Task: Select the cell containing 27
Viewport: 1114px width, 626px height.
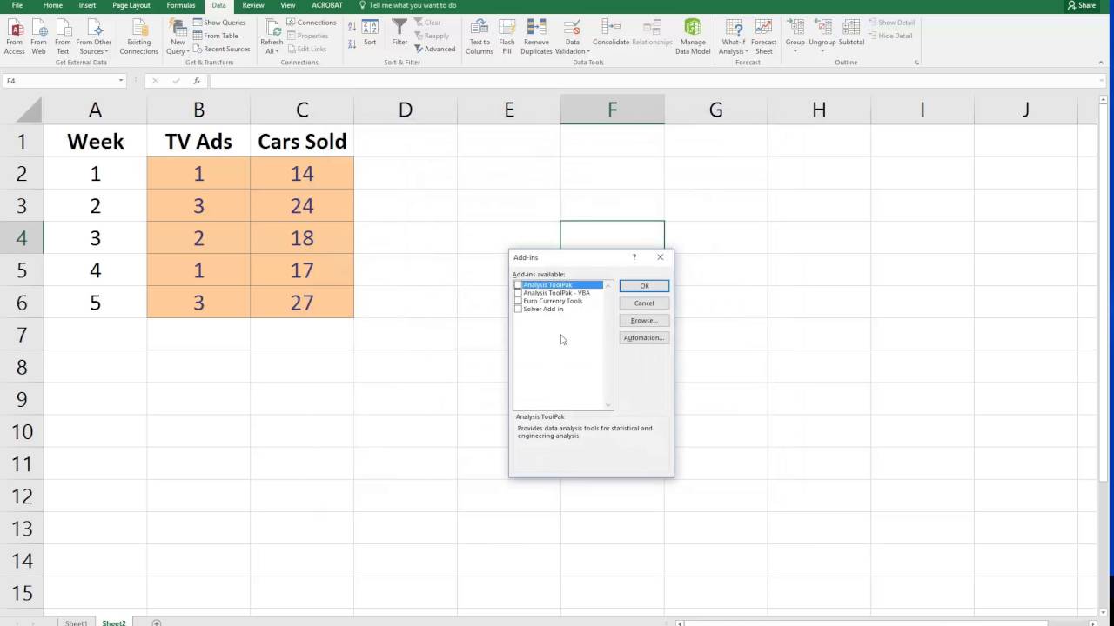Action: (302, 303)
